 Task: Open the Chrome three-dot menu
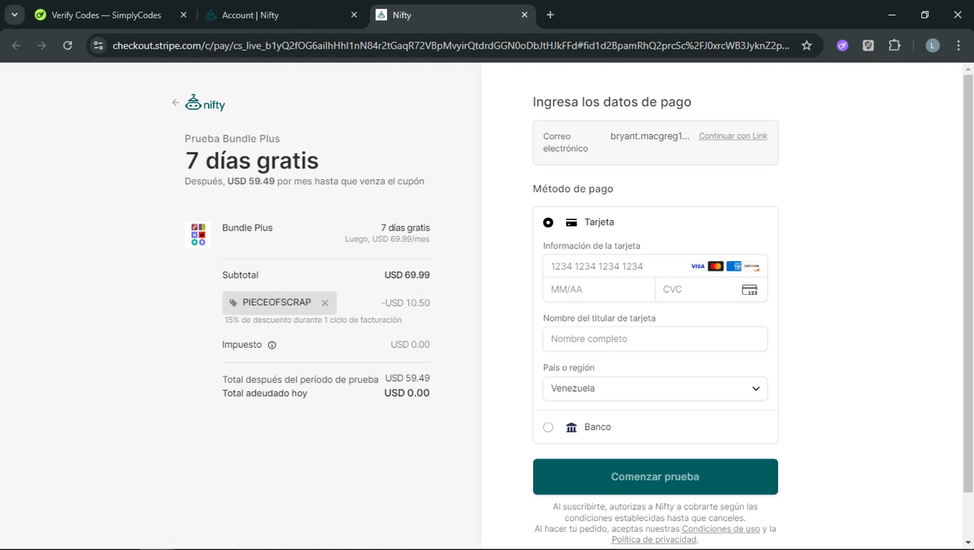[958, 45]
